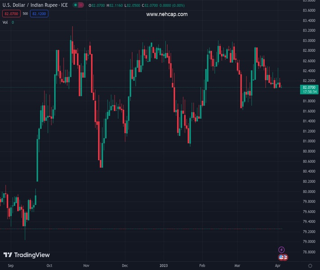Open the right US flag economic event
This screenshot has width=320, height=270.
(x=285, y=257)
